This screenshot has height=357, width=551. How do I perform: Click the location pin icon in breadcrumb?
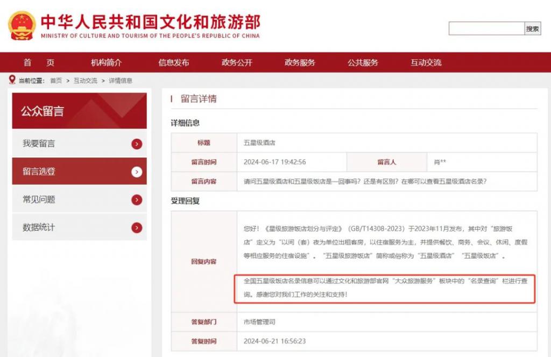tap(12, 80)
